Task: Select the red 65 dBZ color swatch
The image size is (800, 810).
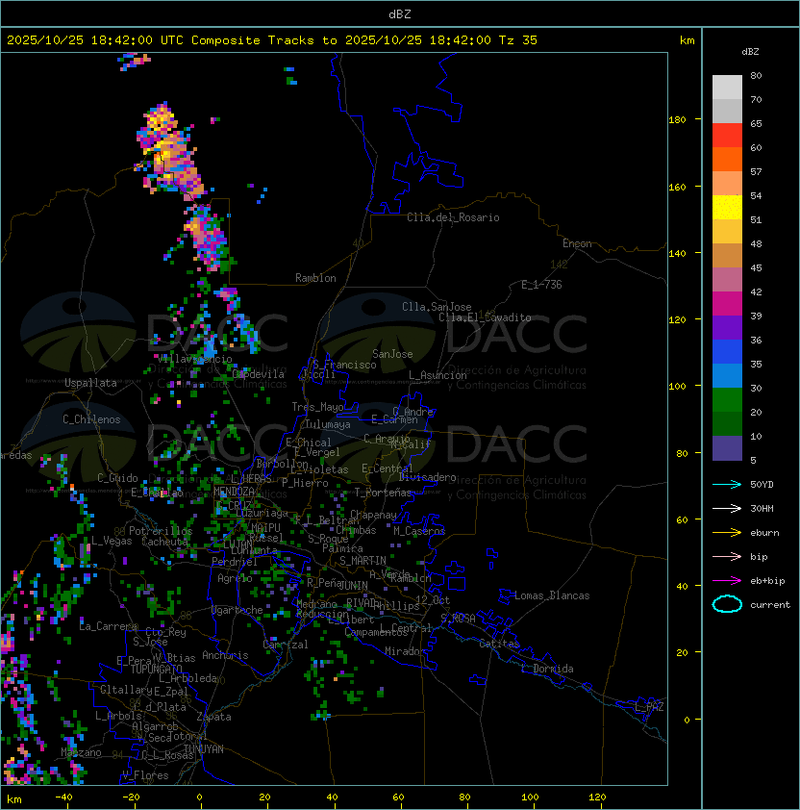Action: pyautogui.click(x=727, y=136)
